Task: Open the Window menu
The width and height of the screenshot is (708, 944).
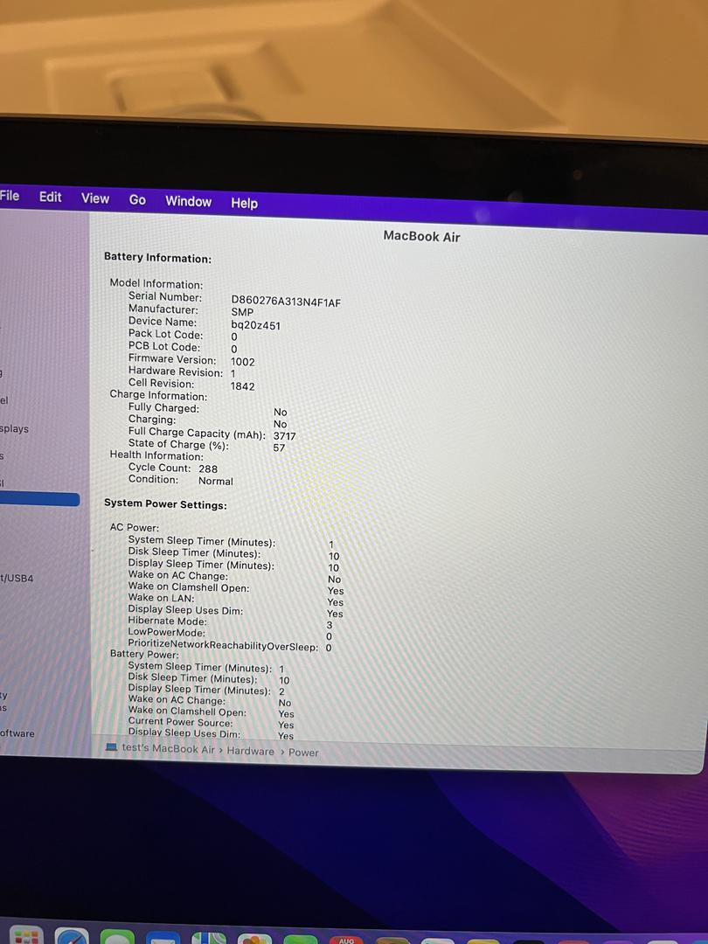Action: [x=189, y=201]
